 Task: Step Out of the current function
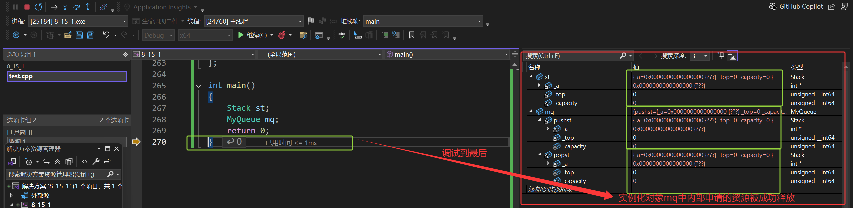tap(88, 7)
